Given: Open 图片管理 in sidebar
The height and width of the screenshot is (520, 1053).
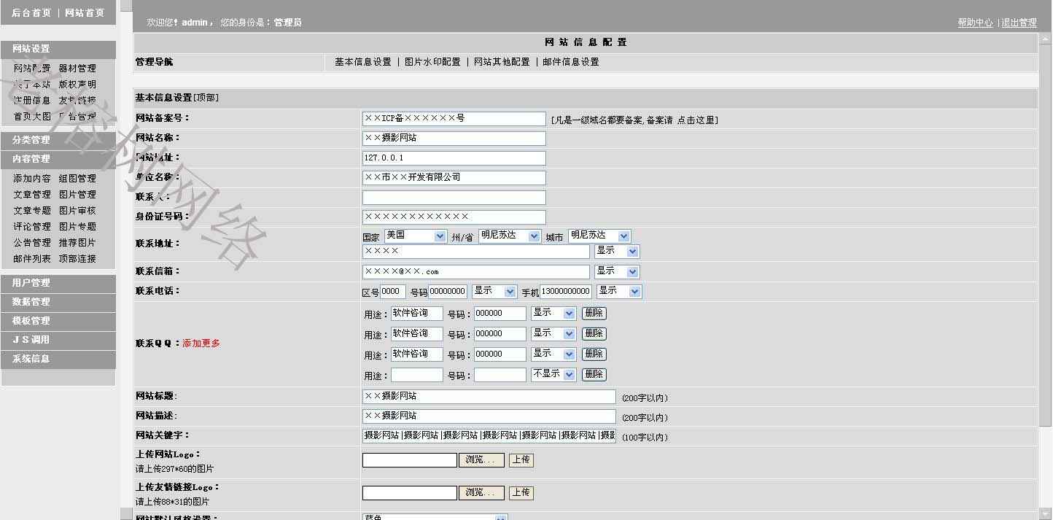Looking at the screenshot, I should (x=77, y=195).
